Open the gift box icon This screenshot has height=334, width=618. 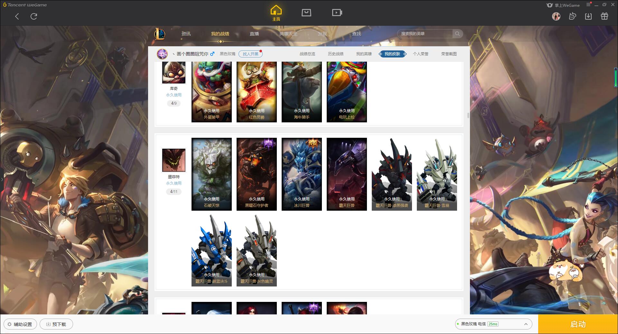pos(604,16)
